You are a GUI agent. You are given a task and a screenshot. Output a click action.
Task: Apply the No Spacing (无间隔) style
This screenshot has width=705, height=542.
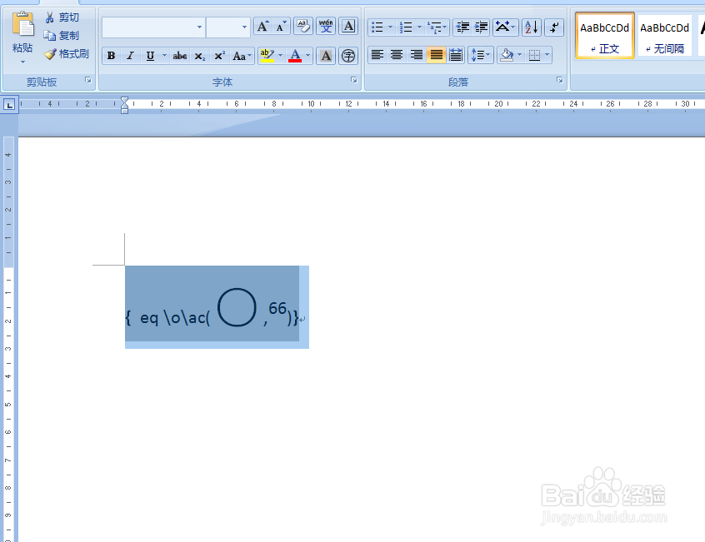click(664, 36)
